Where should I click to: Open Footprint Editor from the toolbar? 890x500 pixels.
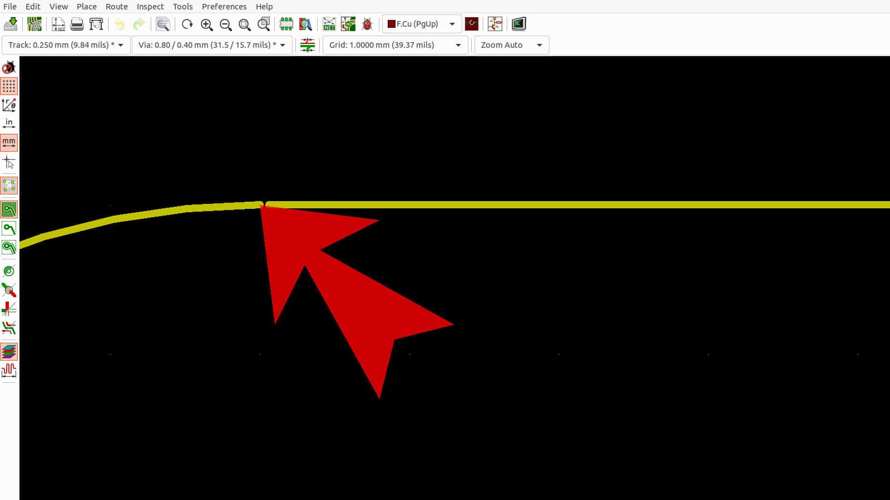point(286,24)
